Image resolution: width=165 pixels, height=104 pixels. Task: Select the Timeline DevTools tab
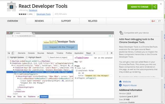click(x=60, y=53)
